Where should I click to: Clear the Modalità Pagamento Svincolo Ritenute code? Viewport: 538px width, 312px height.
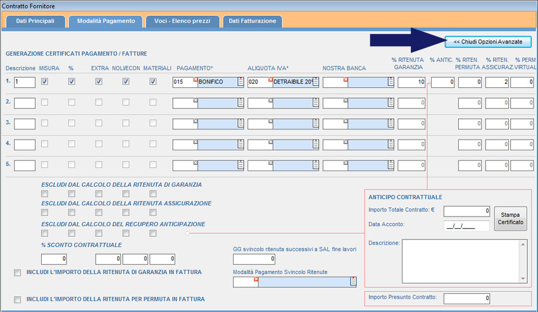click(x=256, y=280)
